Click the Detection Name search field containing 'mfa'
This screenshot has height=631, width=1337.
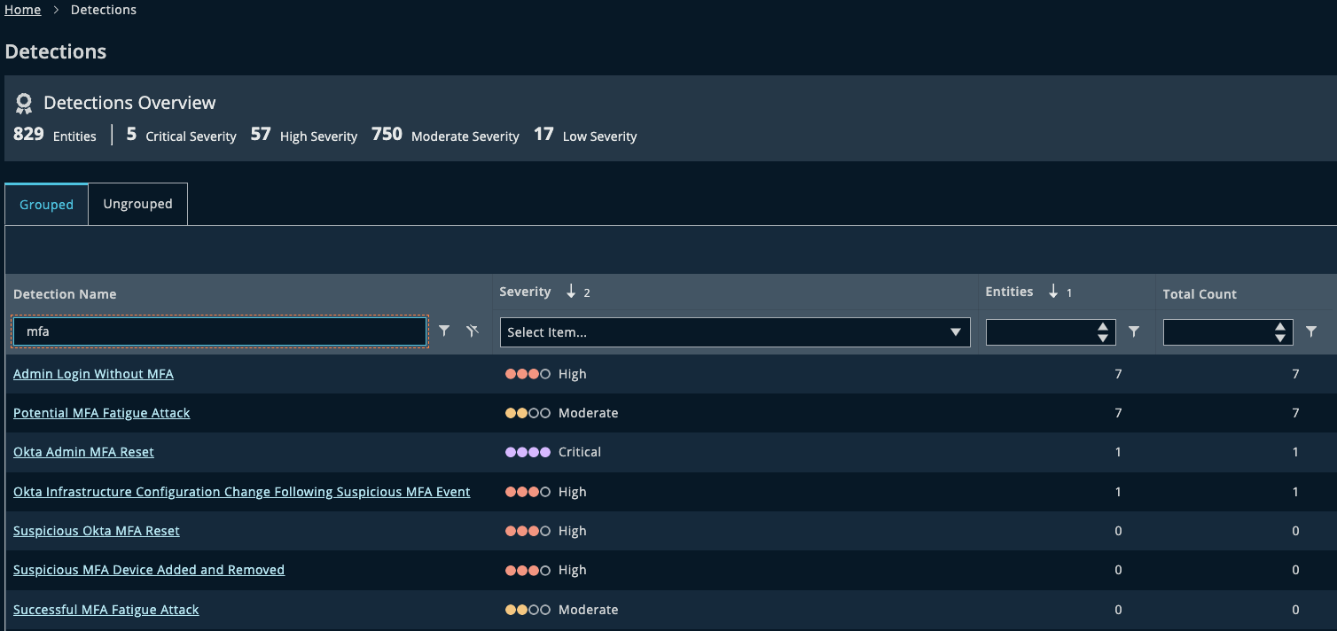click(219, 331)
